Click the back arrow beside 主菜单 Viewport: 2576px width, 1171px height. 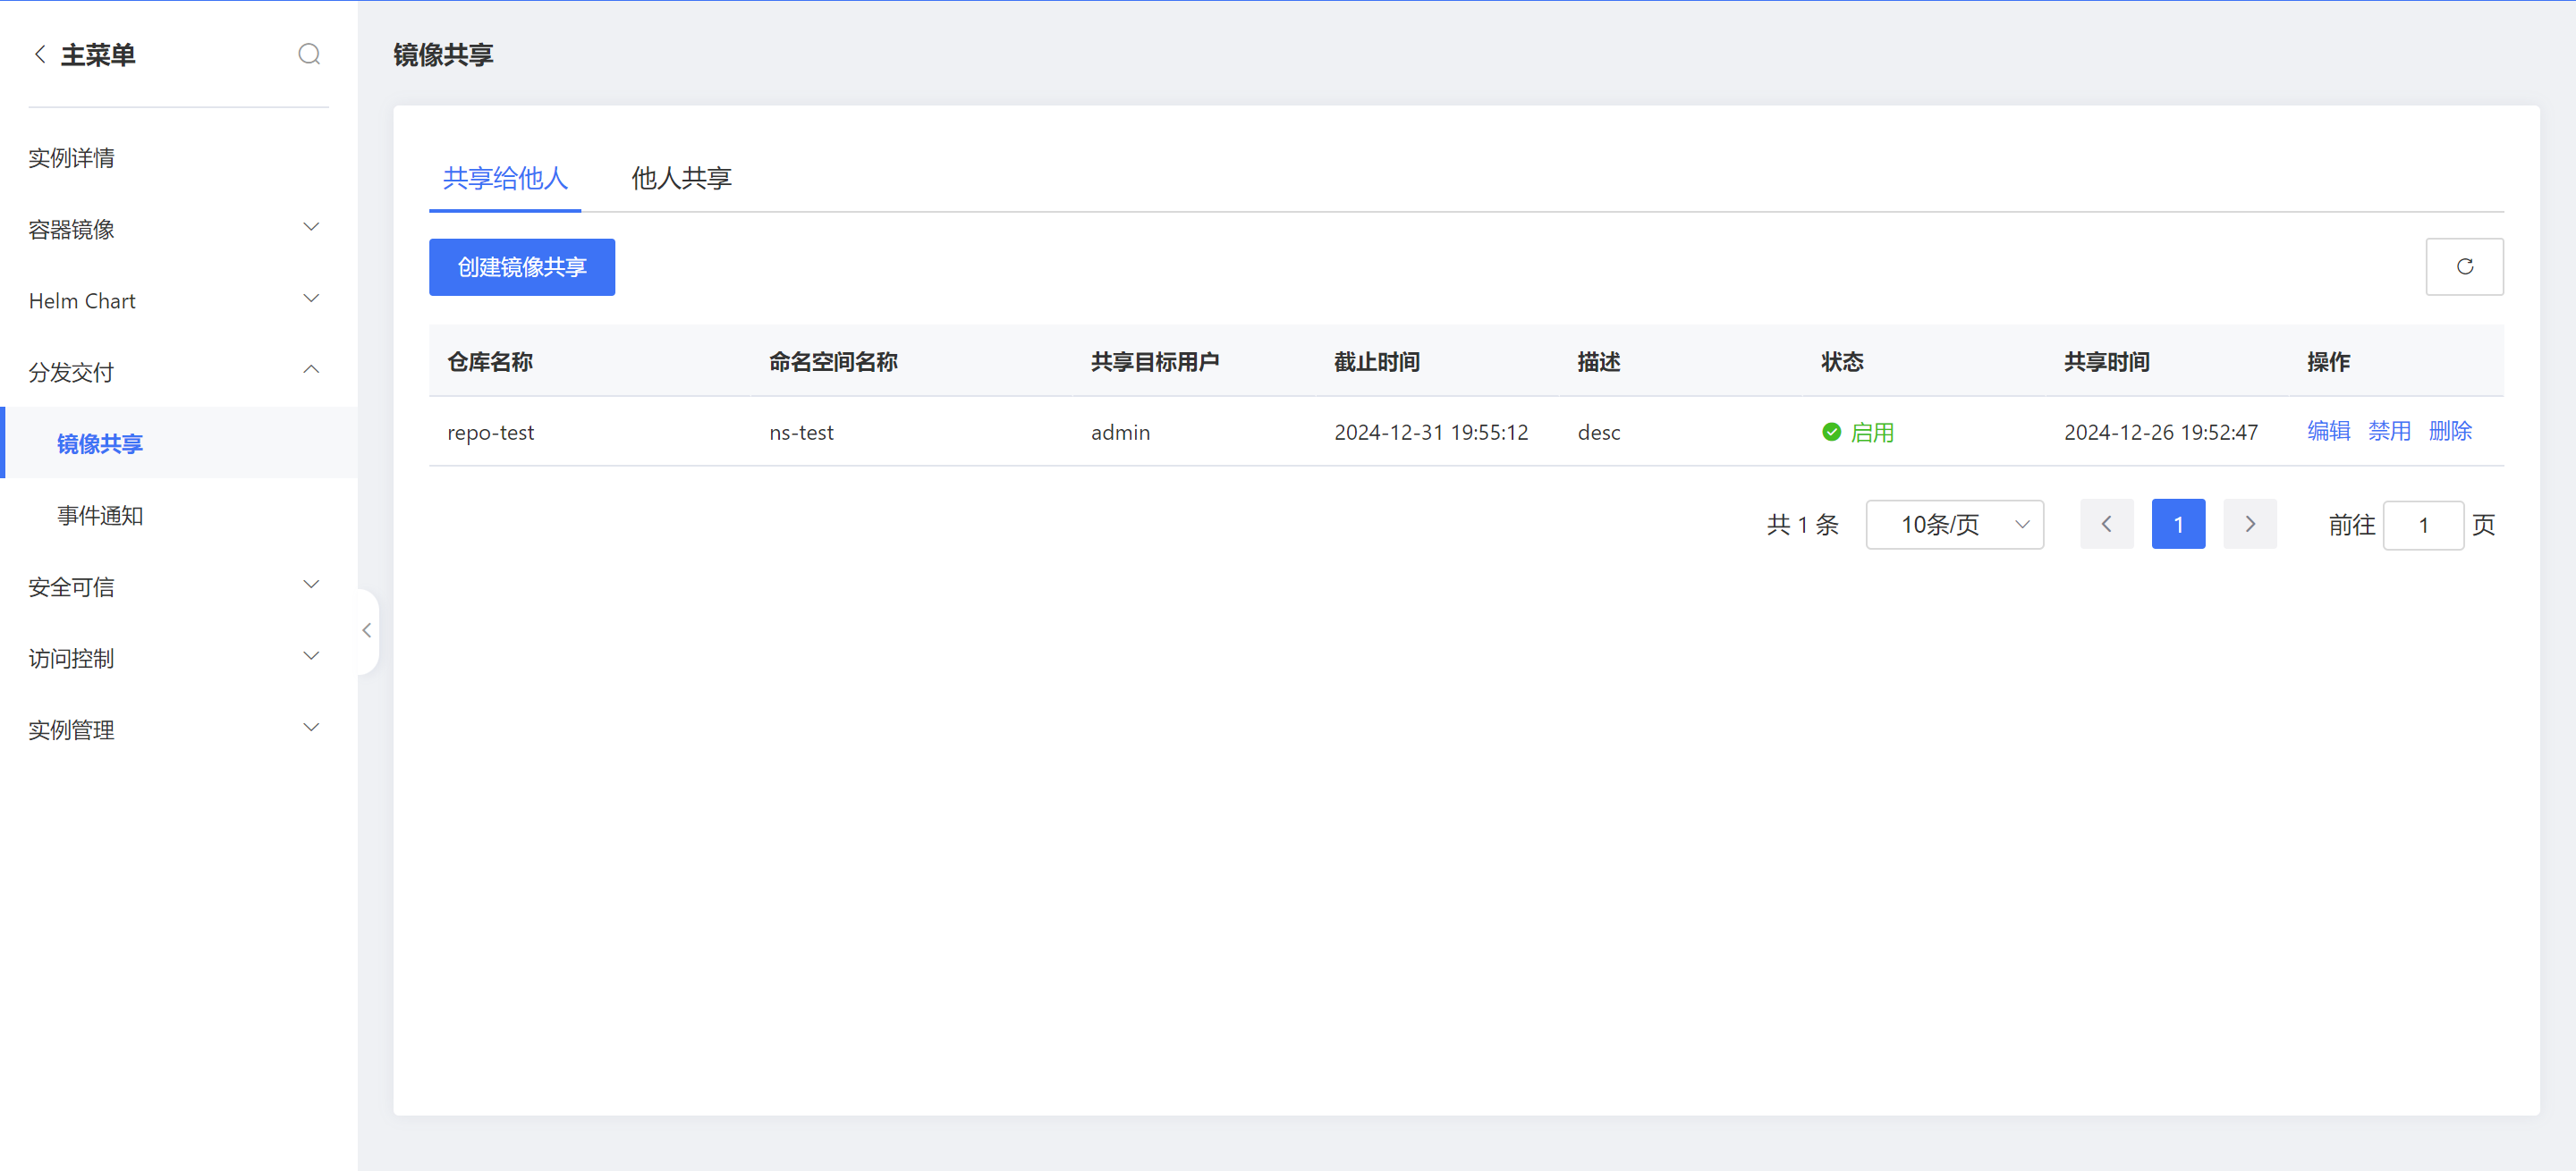coord(40,54)
